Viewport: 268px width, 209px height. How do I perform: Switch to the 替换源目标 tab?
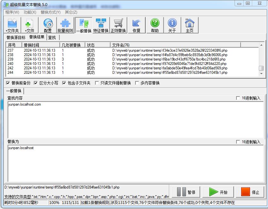click(x=16, y=38)
